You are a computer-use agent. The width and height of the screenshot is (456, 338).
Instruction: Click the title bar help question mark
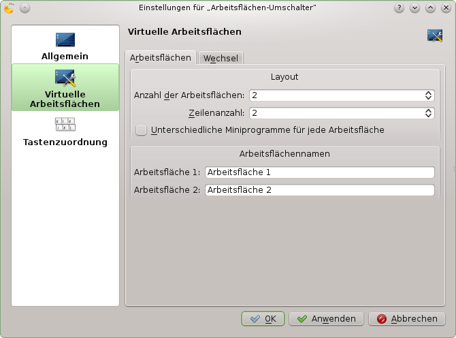(399, 8)
